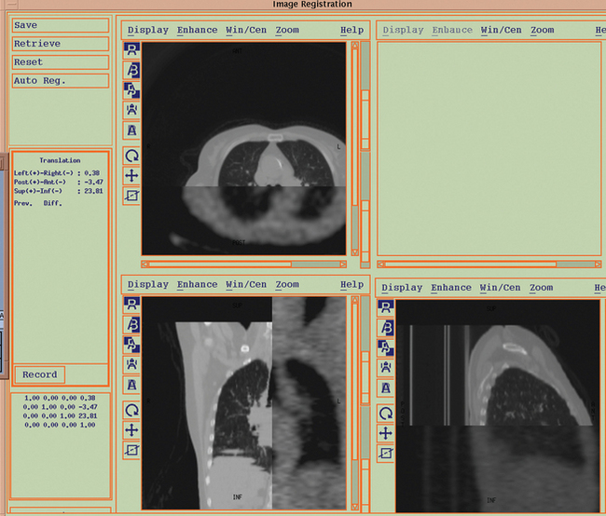Open the Display menu in the axial panel
Screen dimensions: 606x516
pos(148,30)
